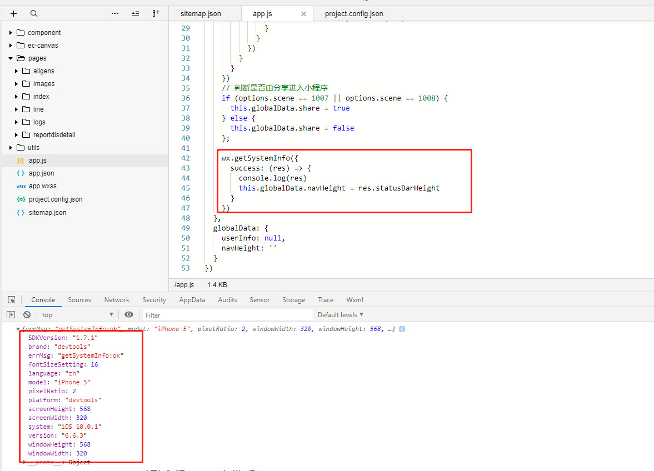Open file search with the magnifier icon
The width and height of the screenshot is (654, 471).
coord(34,13)
